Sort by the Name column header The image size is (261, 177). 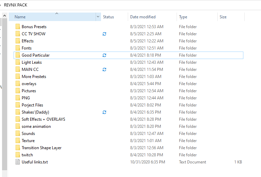(x=52, y=17)
